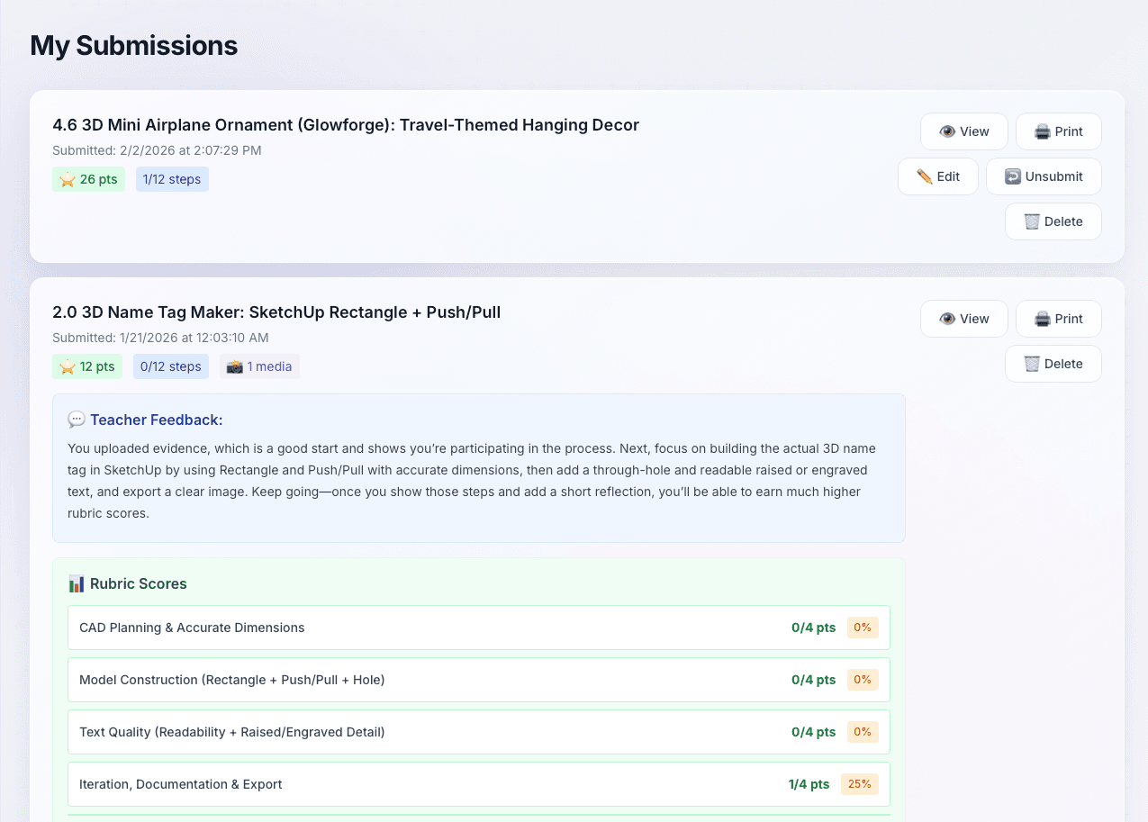Click the trash icon on the first Delete button

click(x=1032, y=221)
